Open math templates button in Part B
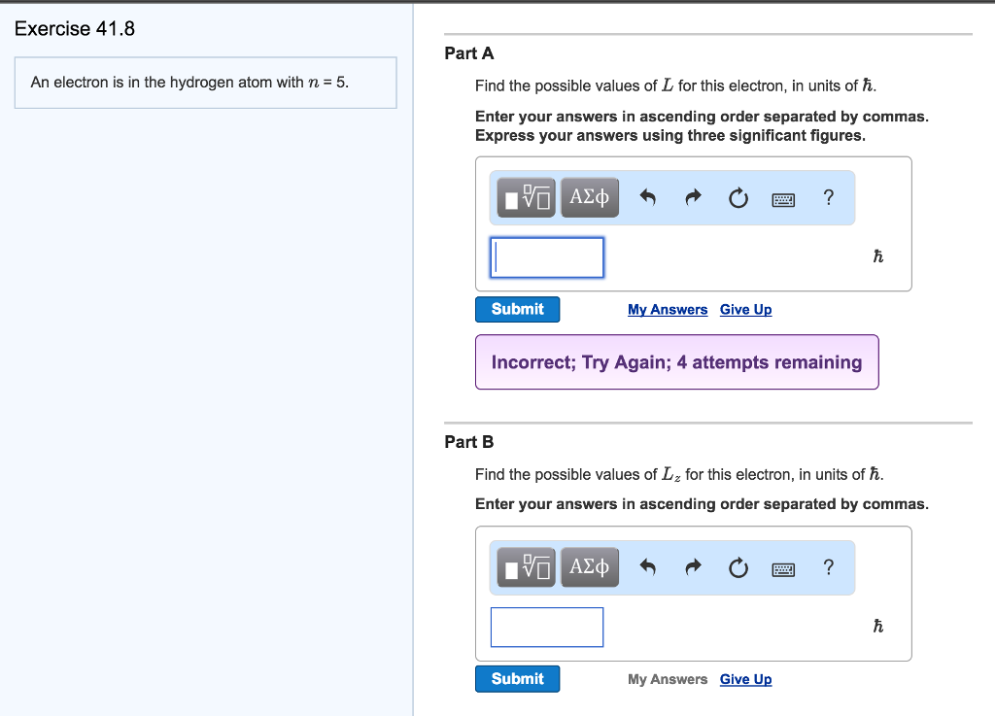 tap(526, 567)
